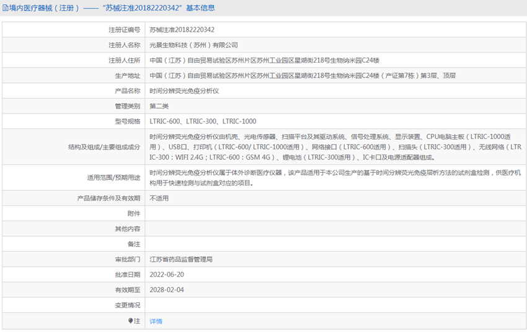Click the page title 境内医疗器械（注册）
The width and height of the screenshot is (527, 332).
44,9
